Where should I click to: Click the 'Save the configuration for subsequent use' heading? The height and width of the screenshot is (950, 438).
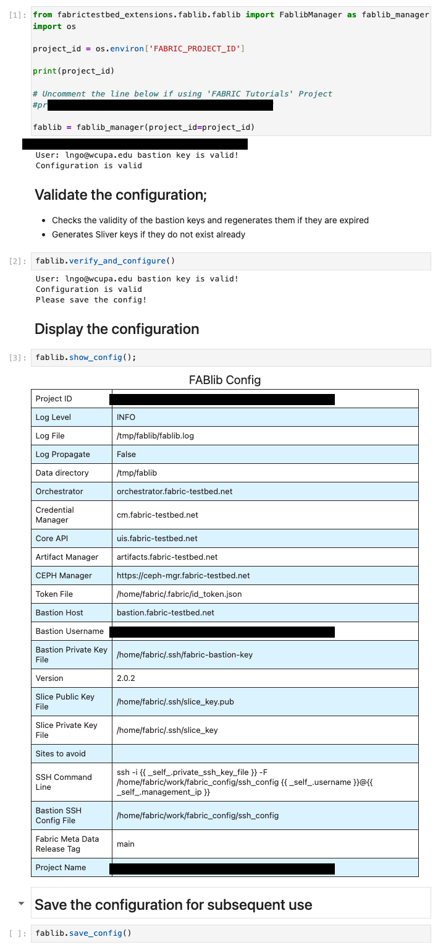(x=173, y=905)
